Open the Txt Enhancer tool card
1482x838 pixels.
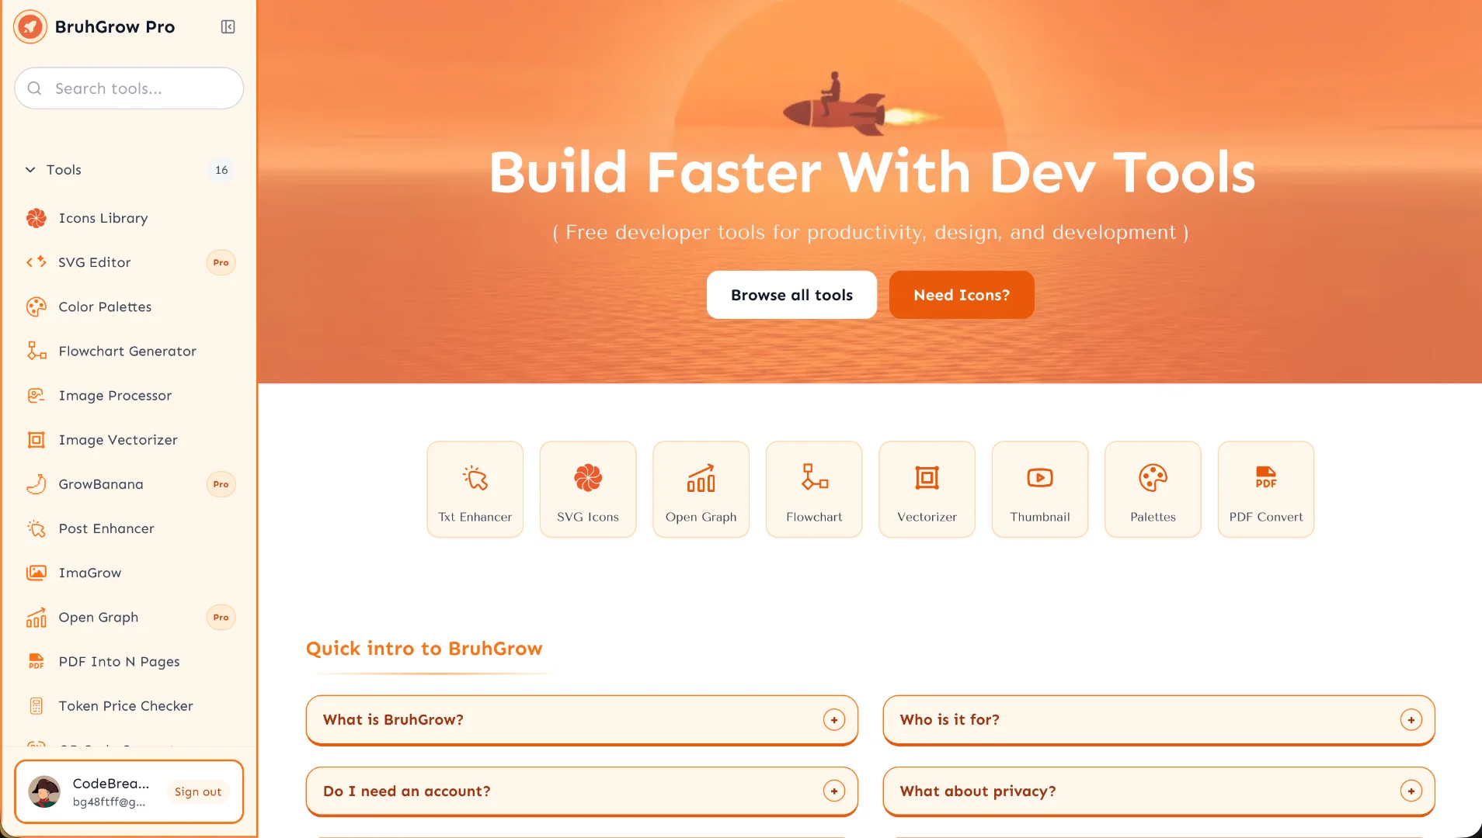(475, 489)
